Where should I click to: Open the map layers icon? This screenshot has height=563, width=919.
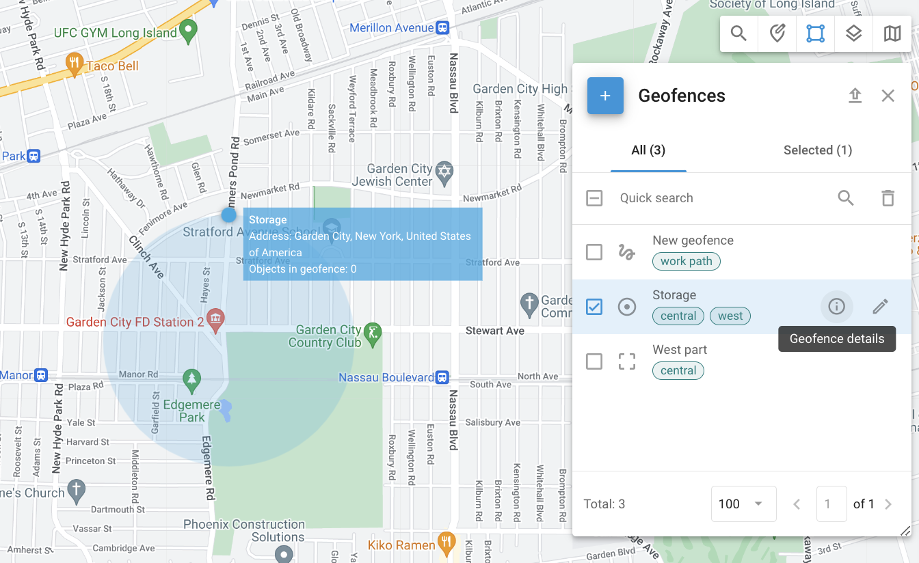(x=853, y=33)
